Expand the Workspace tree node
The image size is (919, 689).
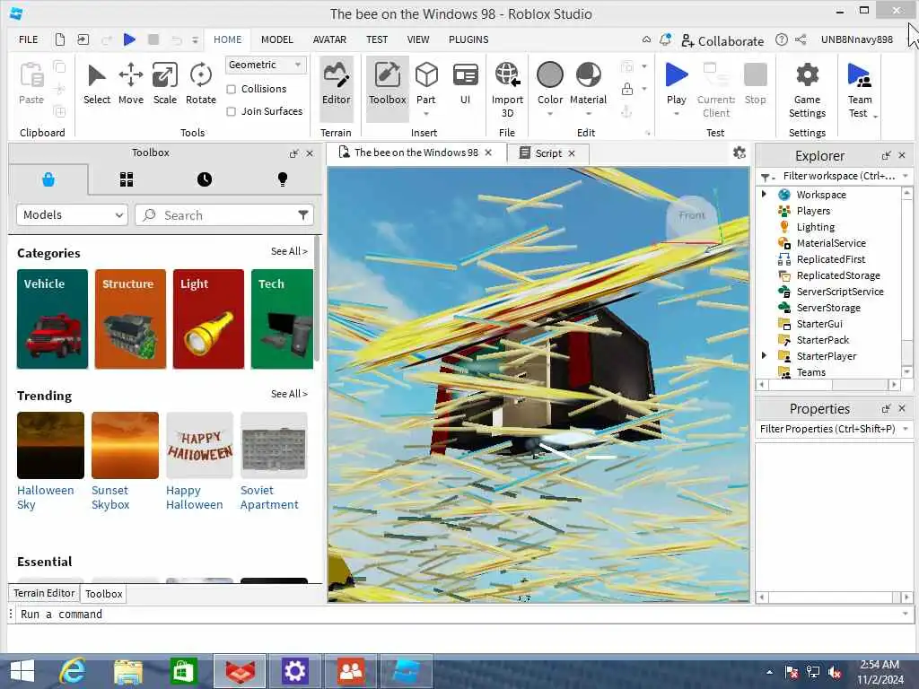[764, 194]
